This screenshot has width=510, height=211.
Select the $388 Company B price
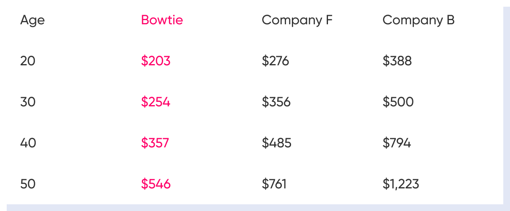click(397, 61)
